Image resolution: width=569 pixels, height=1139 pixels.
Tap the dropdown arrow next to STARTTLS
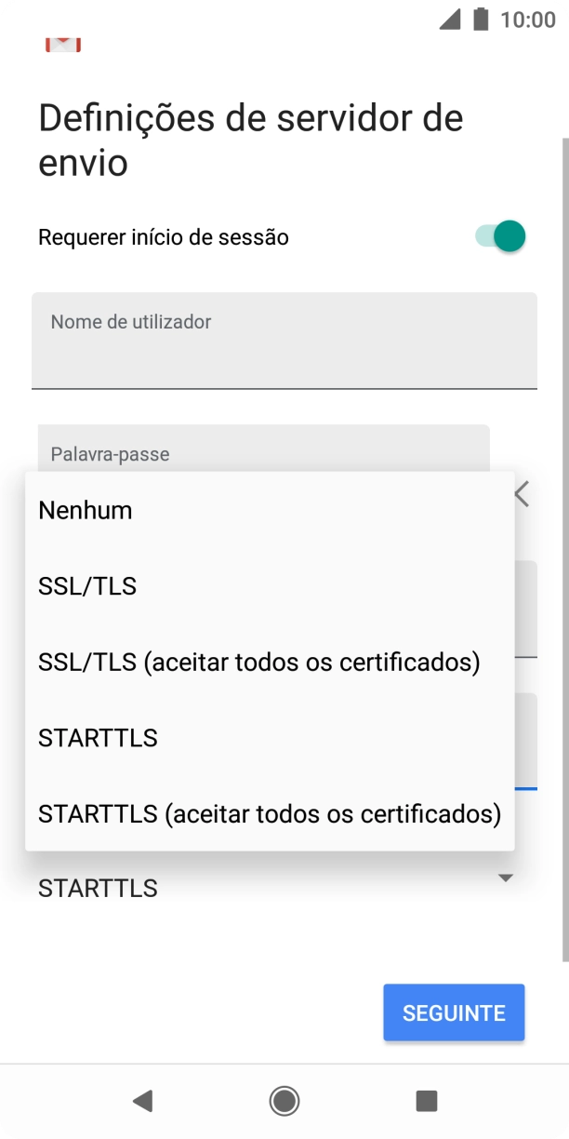point(505,877)
